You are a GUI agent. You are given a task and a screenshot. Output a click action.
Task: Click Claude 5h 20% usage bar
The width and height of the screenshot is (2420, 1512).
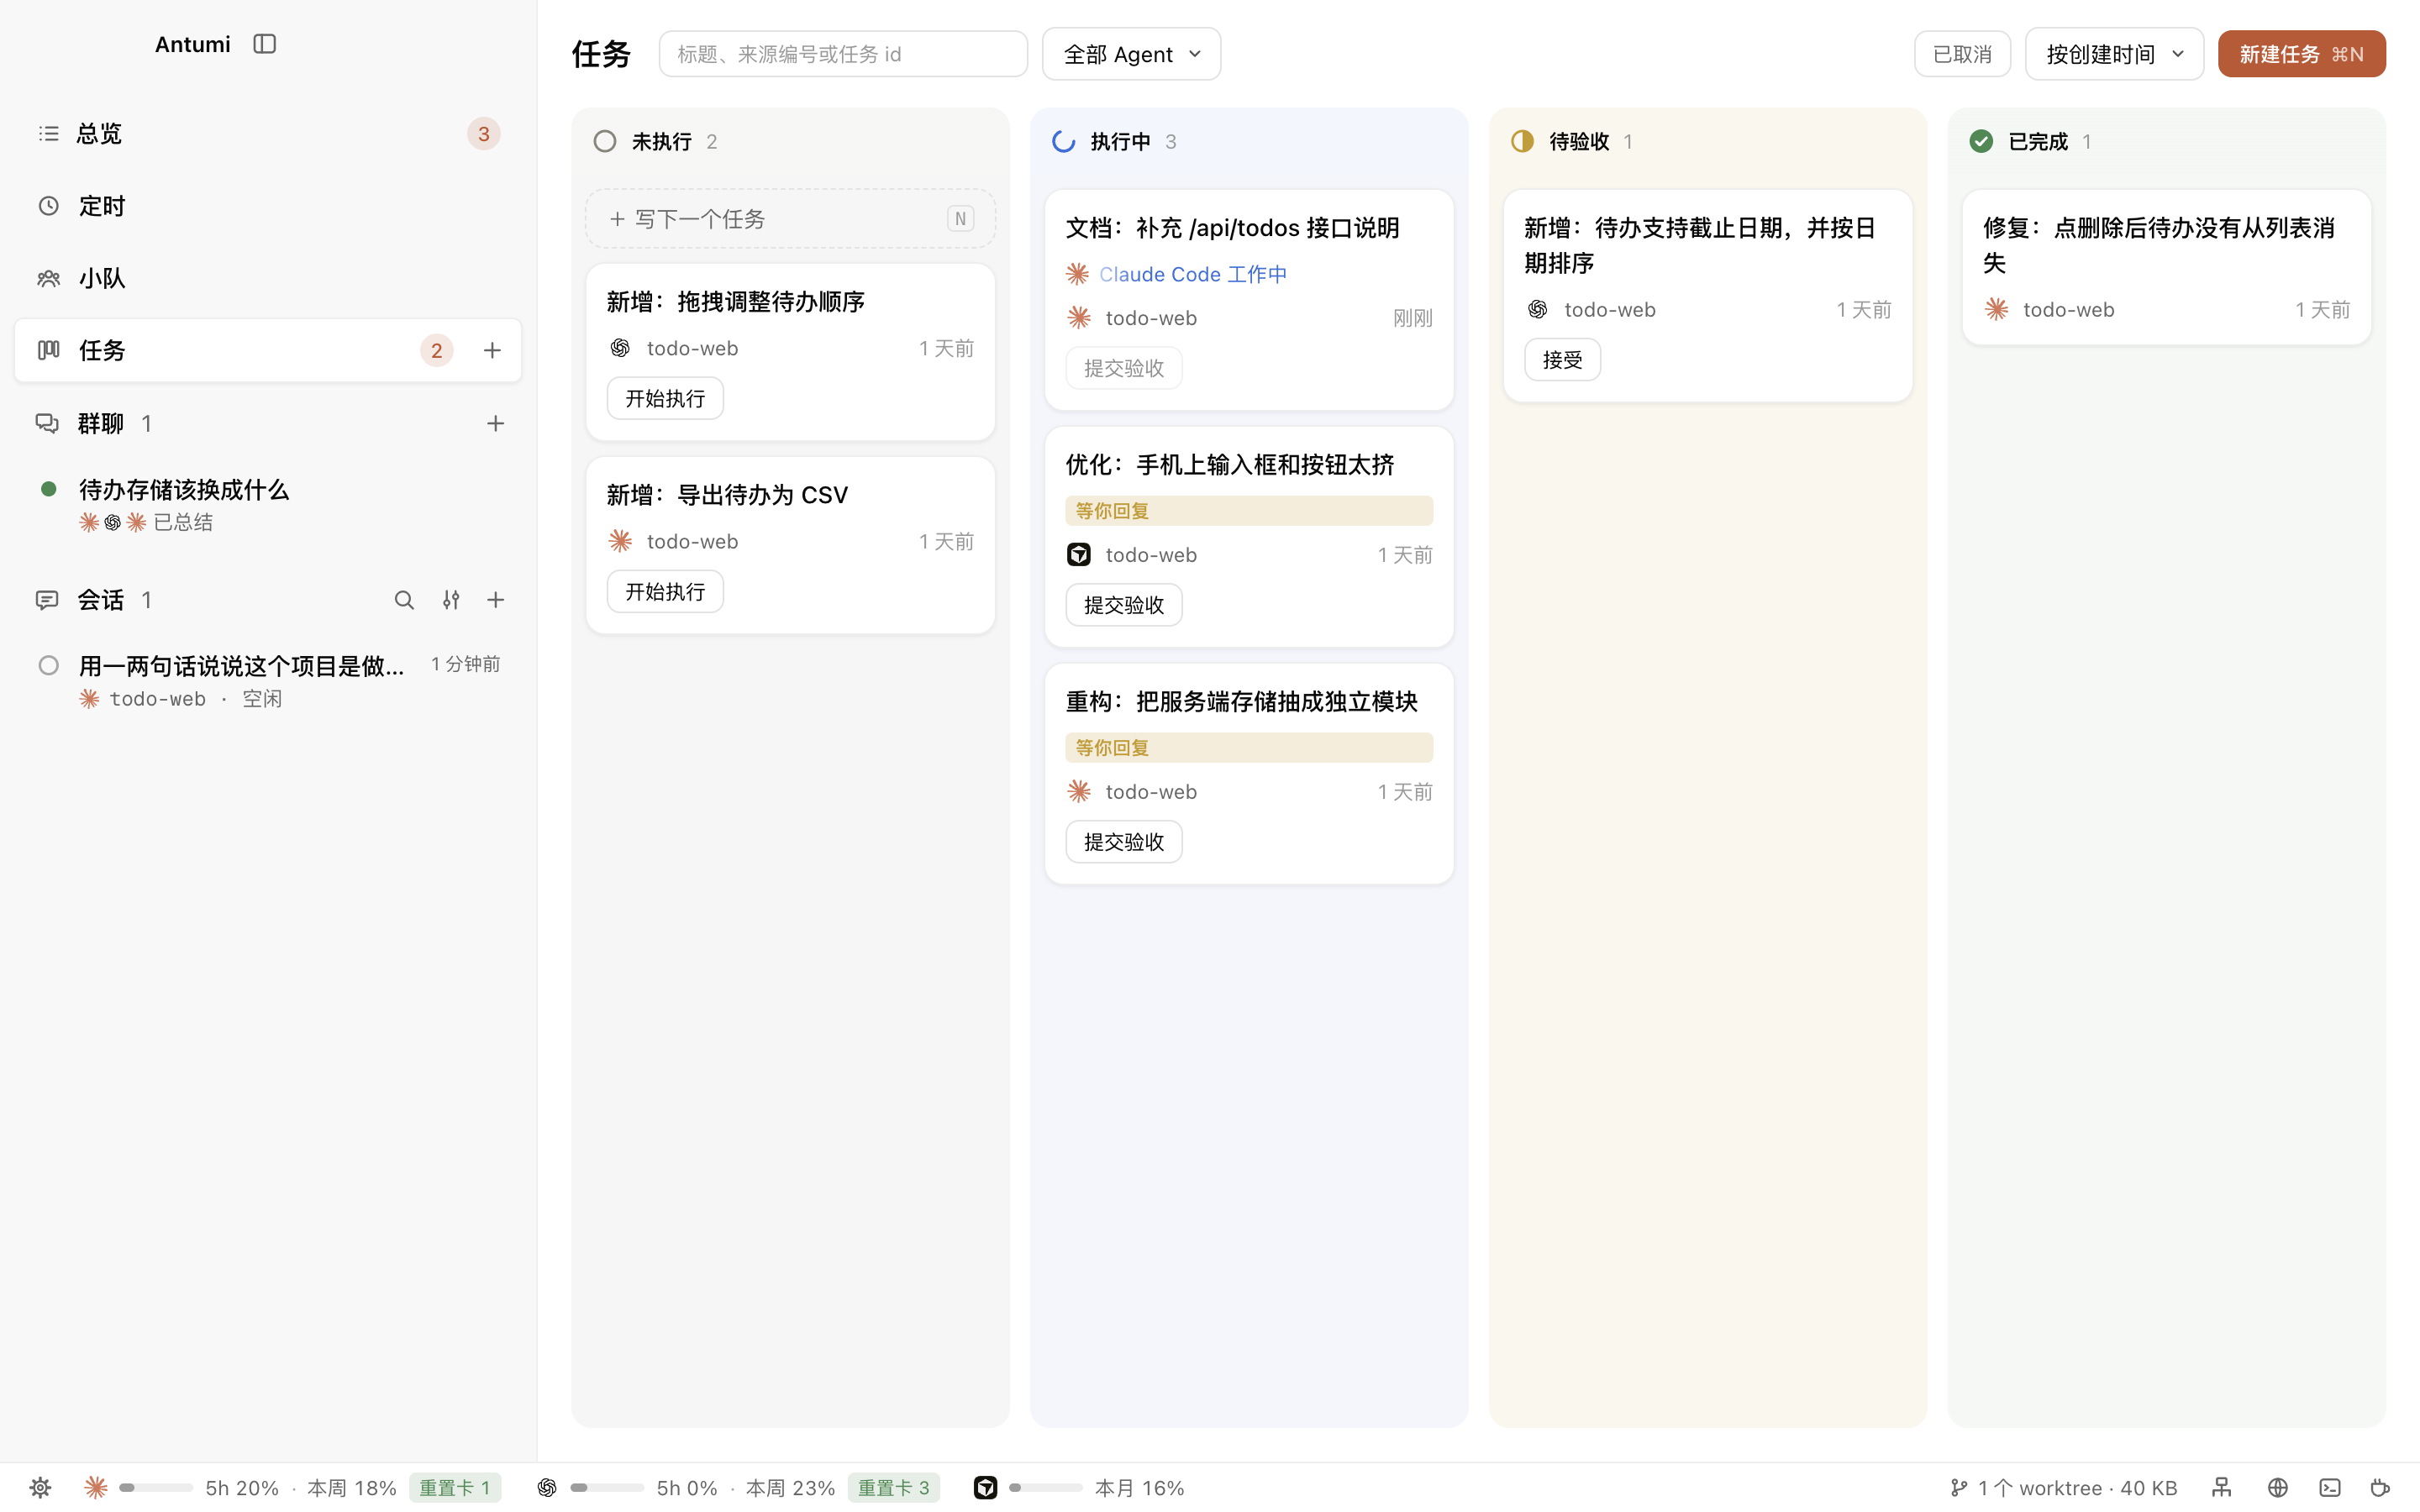click(x=156, y=1488)
